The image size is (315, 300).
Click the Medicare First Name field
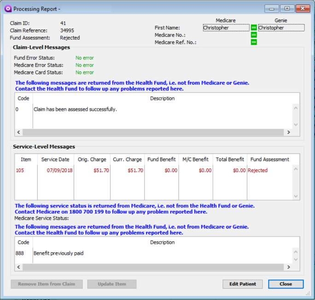tap(226, 28)
